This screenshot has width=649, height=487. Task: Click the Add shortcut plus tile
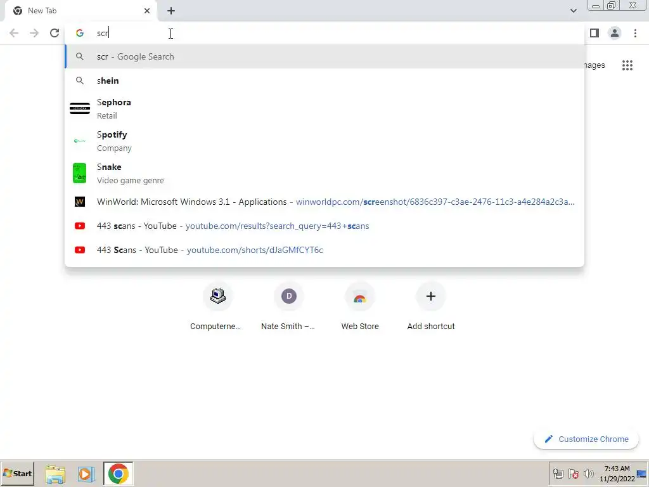point(431,308)
